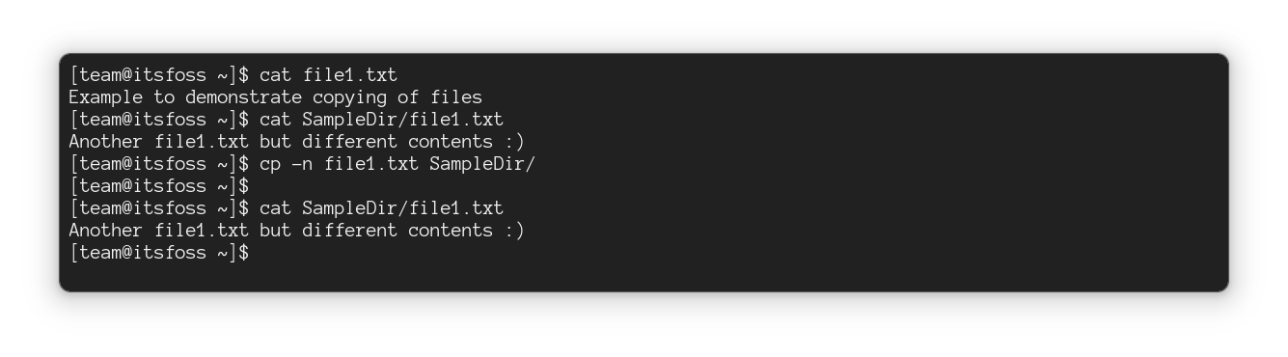
Task: Click the 'cat file1.txt' command on first line
Action: pyautogui.click(x=328, y=75)
